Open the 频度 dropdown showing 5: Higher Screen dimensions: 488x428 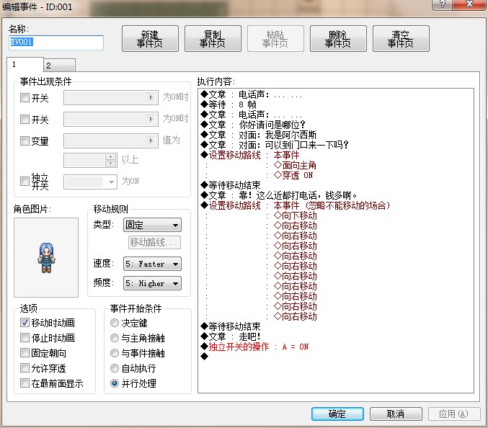coord(152,283)
